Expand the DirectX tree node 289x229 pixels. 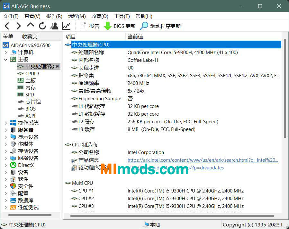point(6,165)
